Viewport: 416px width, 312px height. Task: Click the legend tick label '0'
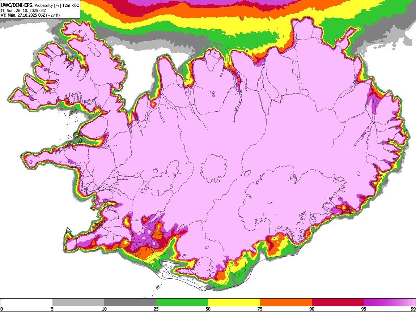pyautogui.click(x=2, y=309)
